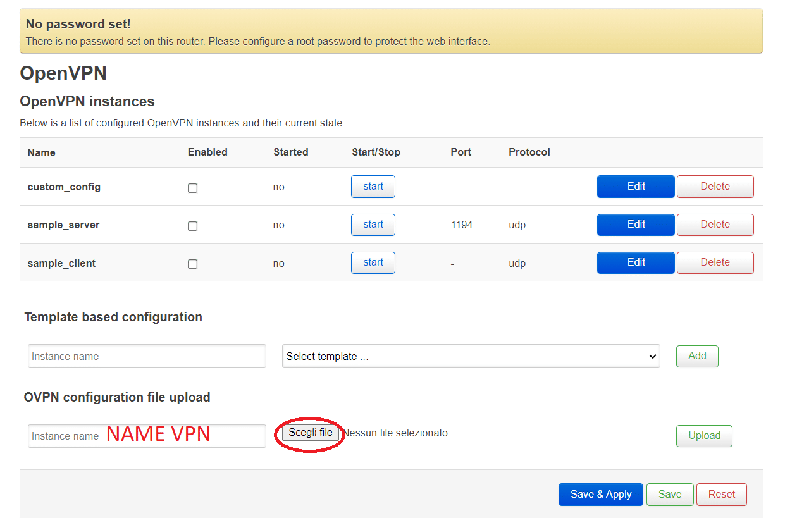Click the Reset button
This screenshot has width=785, height=518.
tap(721, 495)
